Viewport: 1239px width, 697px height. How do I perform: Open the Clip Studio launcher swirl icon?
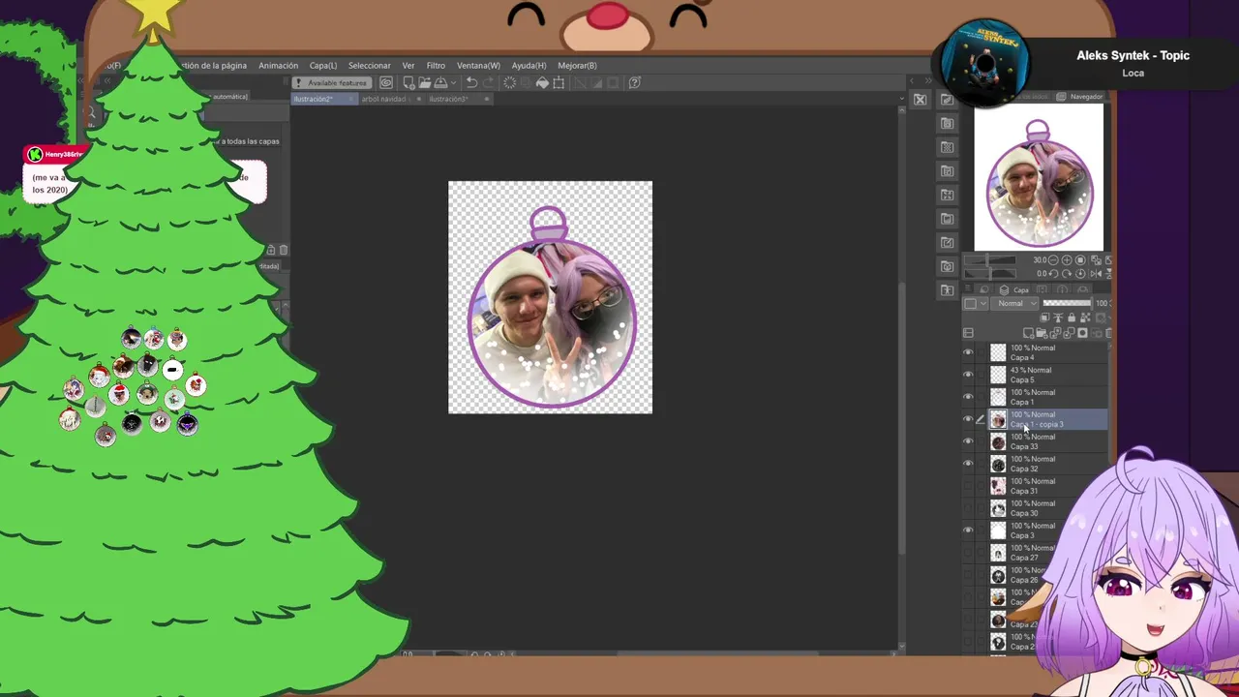386,83
